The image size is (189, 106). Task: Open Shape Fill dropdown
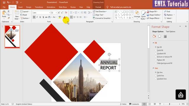(x=152, y=11)
